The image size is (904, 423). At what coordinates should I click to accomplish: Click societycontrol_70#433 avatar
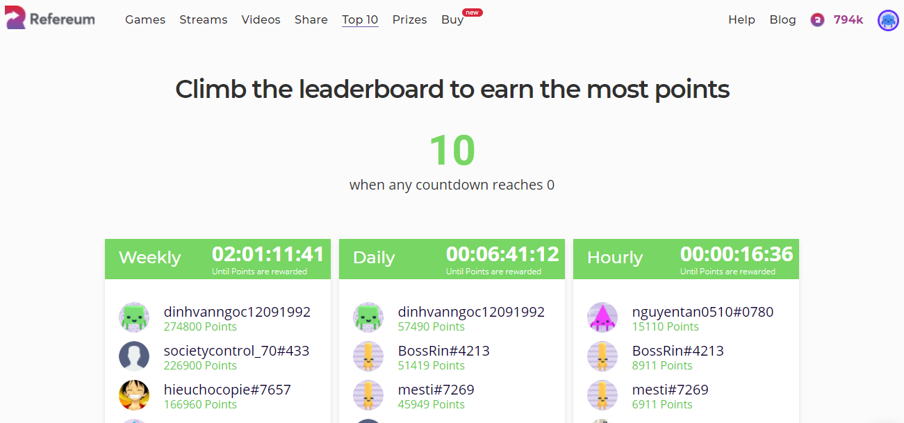pos(134,356)
